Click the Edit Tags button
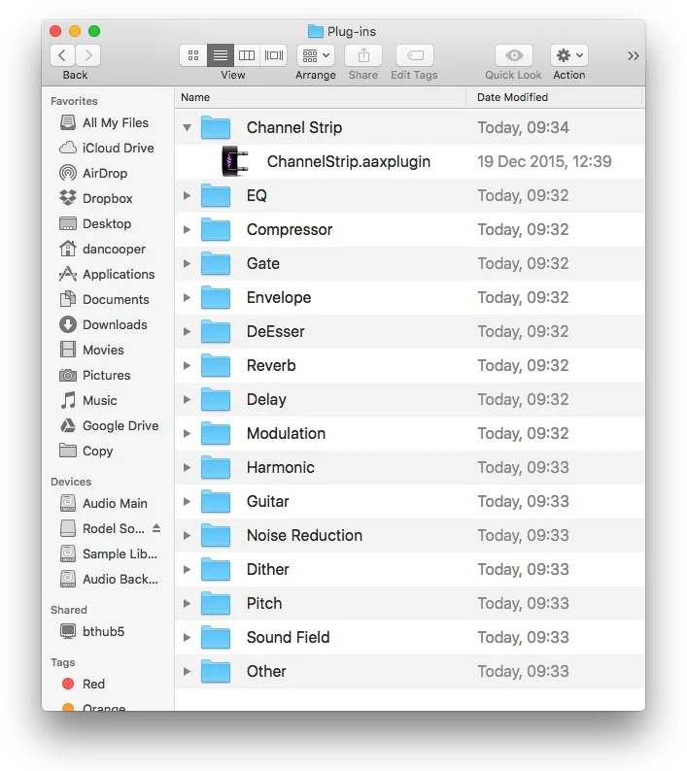Viewport: 687px width, 771px height. 415,55
